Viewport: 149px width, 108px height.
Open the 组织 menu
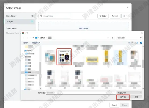26,43
